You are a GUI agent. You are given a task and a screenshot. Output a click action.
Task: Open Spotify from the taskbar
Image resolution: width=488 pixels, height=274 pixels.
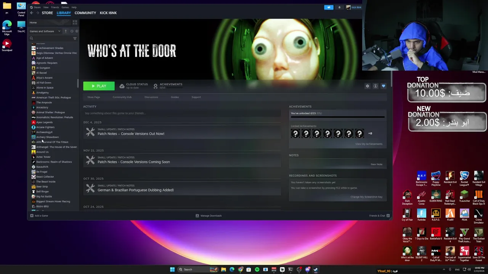(257, 269)
